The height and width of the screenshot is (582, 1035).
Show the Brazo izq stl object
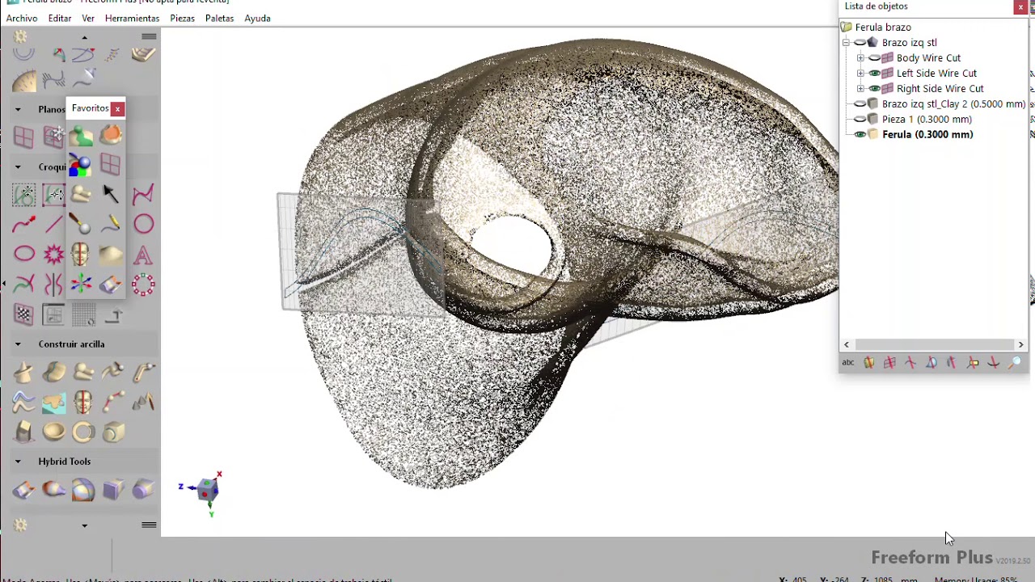click(x=860, y=43)
